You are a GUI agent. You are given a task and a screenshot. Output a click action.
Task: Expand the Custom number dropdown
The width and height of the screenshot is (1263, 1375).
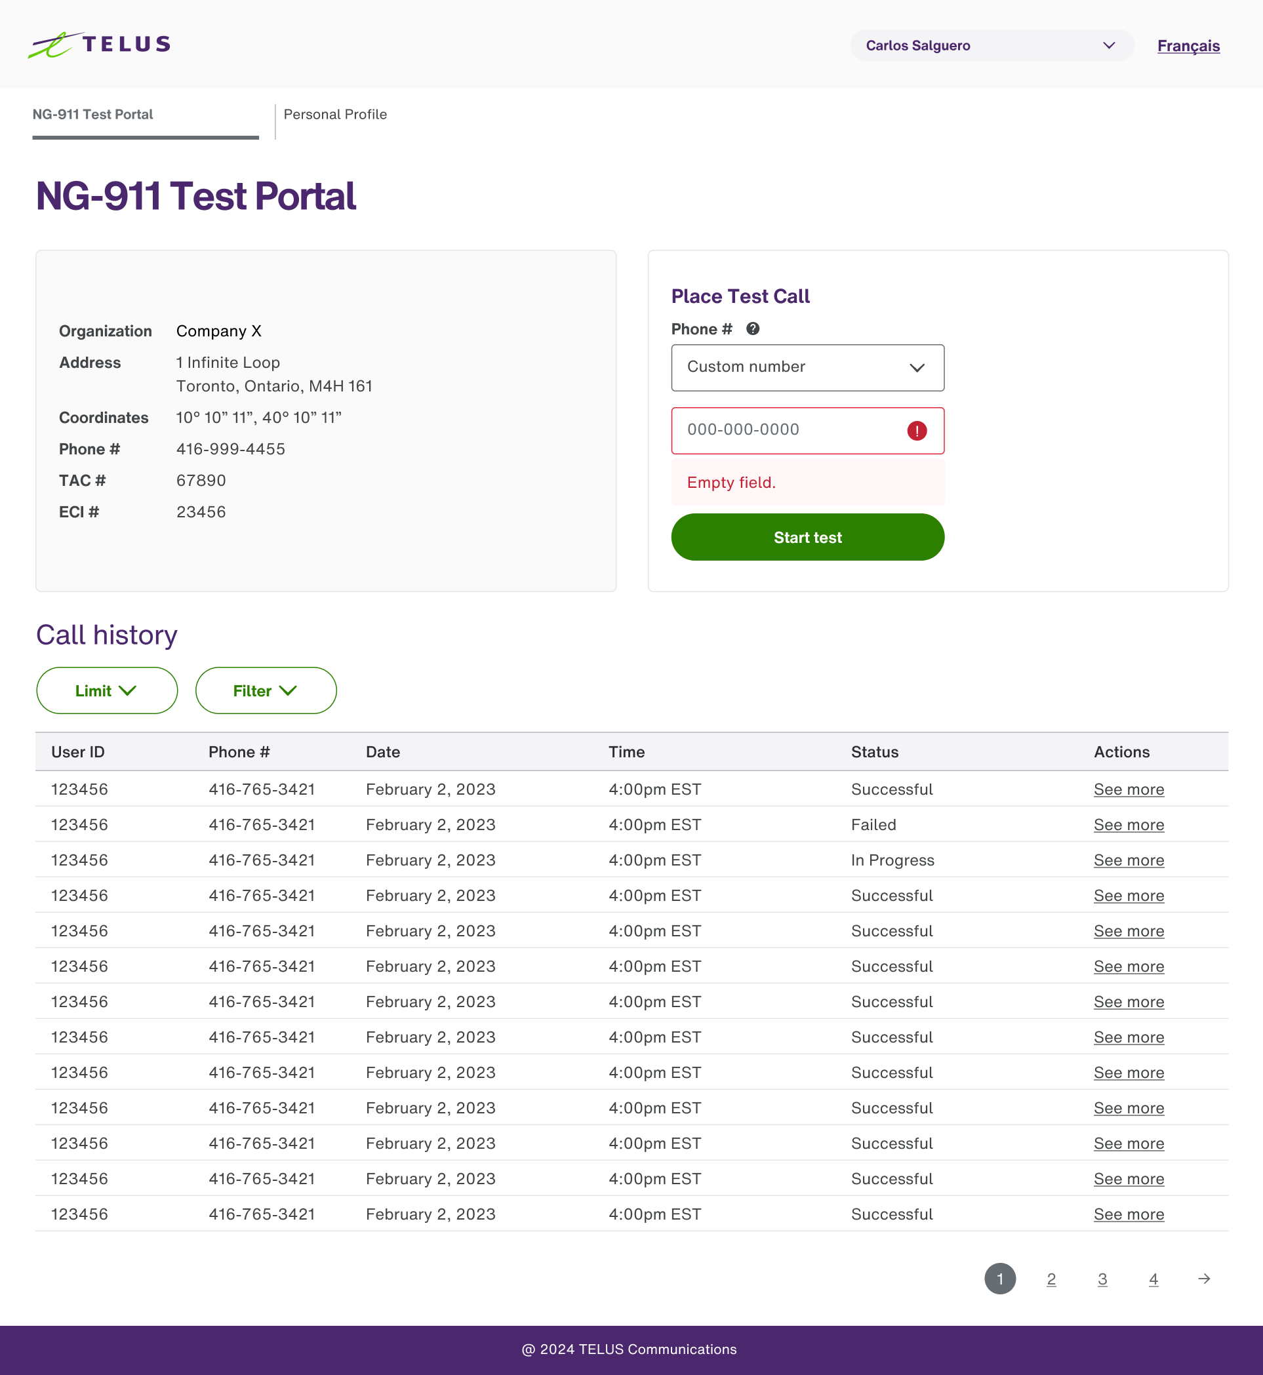[x=807, y=368]
